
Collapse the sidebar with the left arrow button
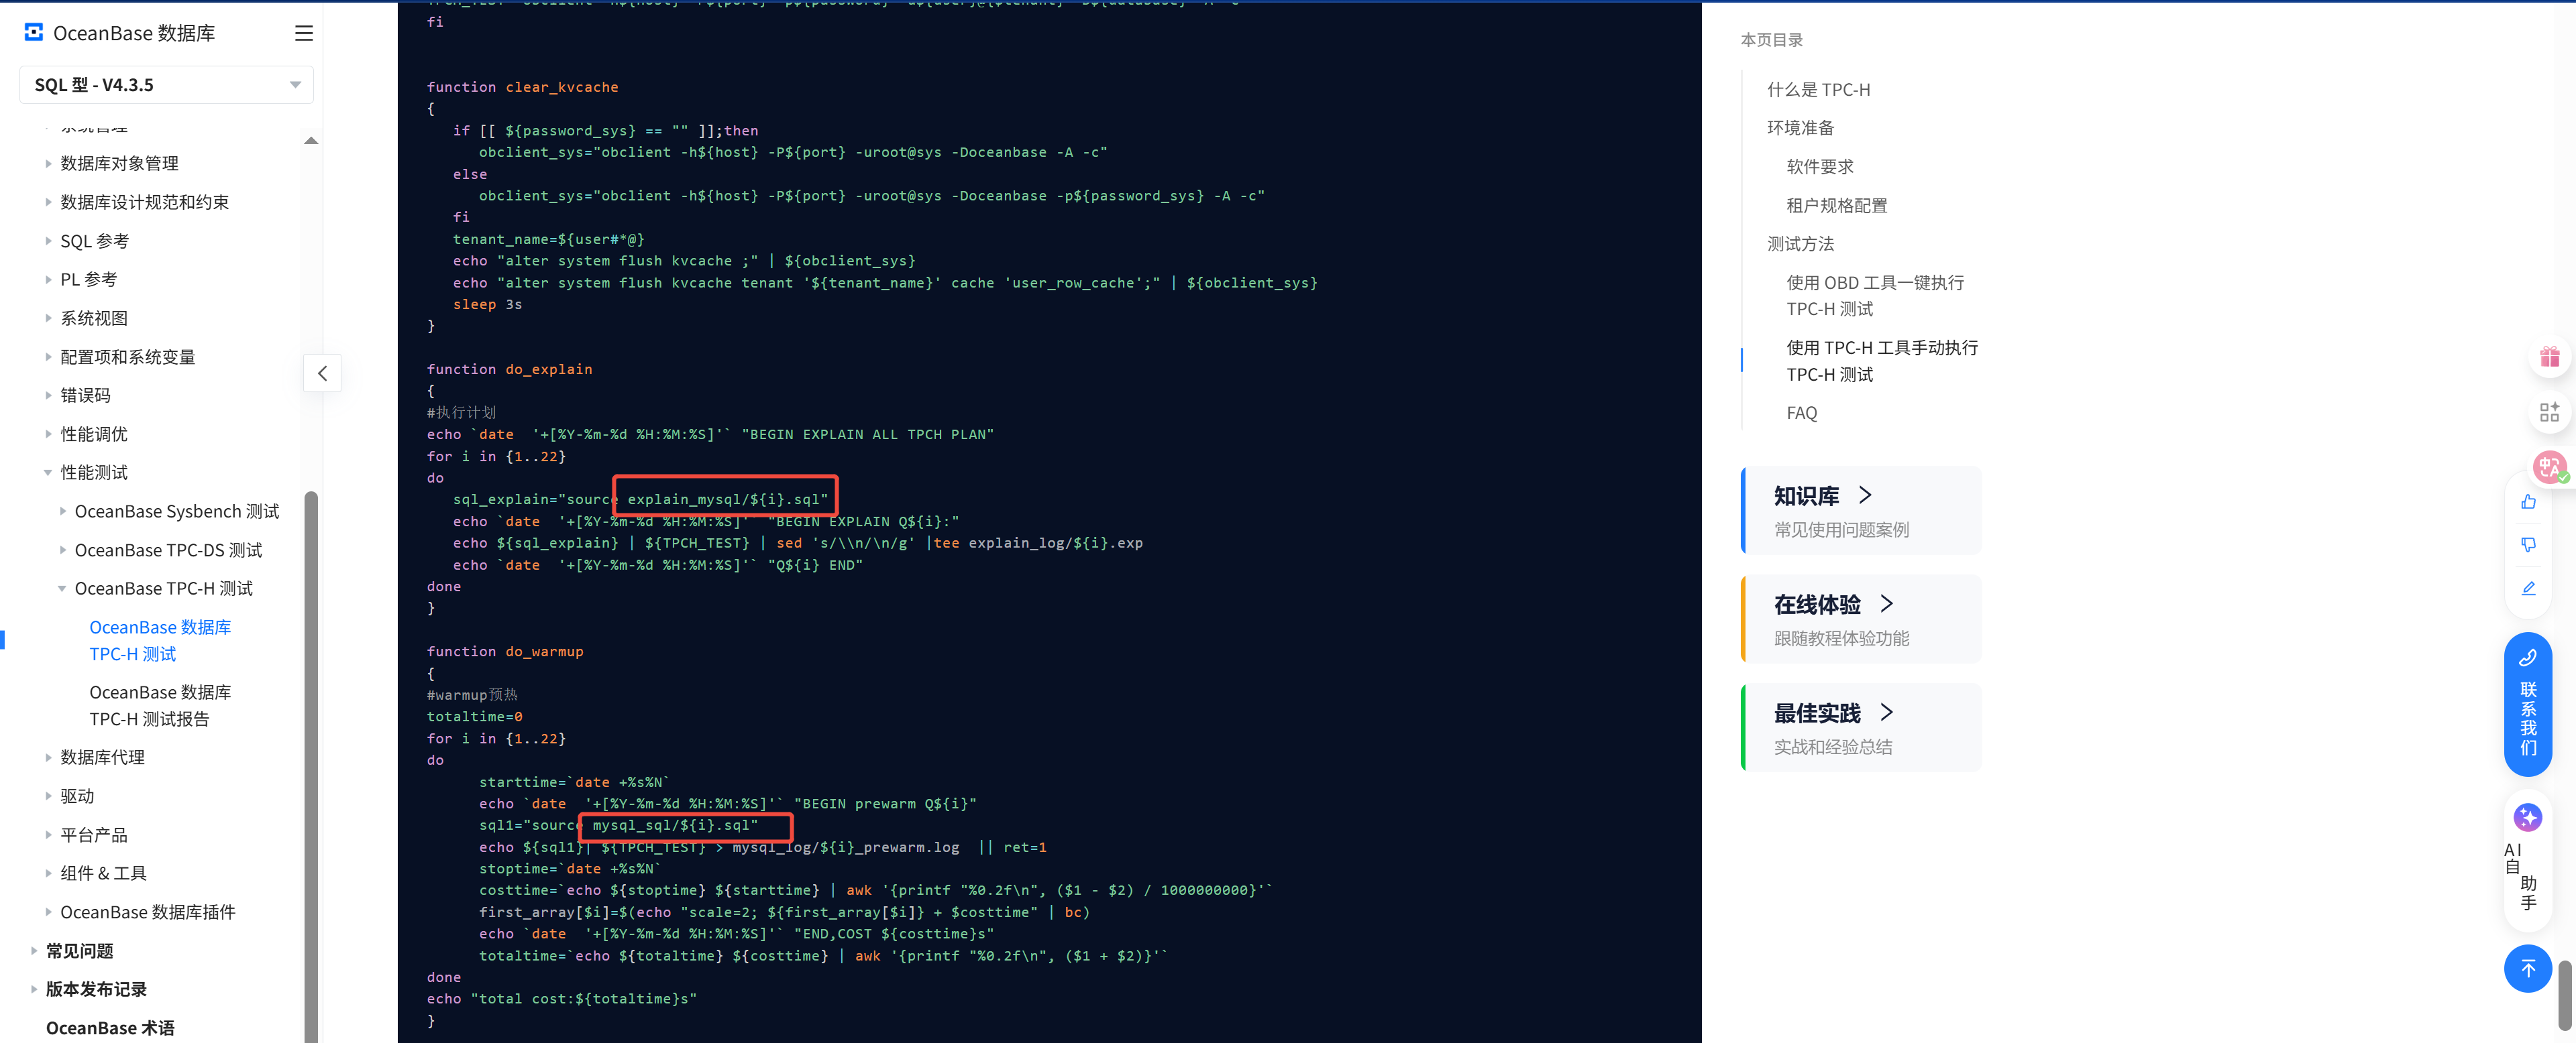pyautogui.click(x=322, y=373)
